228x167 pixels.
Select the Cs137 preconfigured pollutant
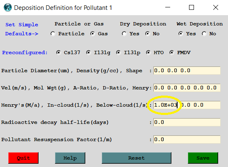[59, 53]
